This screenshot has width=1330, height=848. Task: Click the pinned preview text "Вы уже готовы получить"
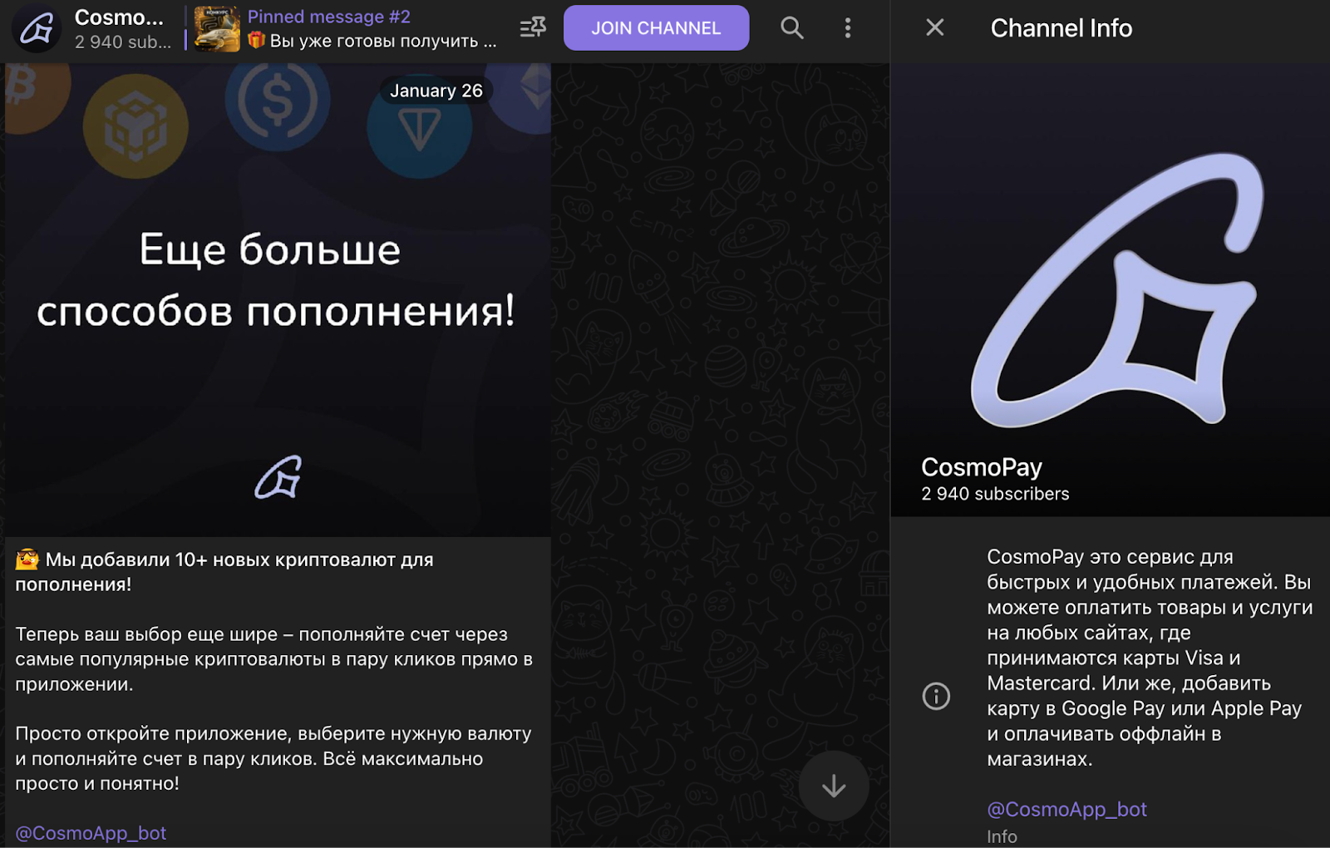(x=382, y=41)
